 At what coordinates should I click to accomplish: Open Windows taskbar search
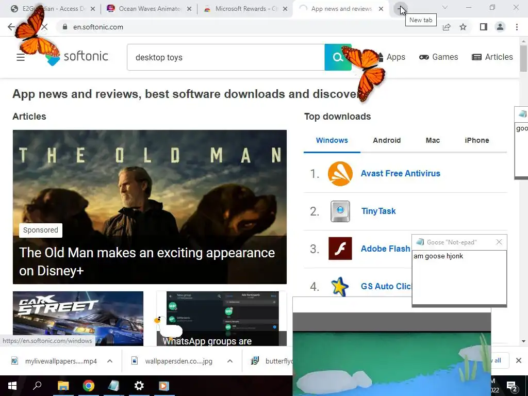37,386
